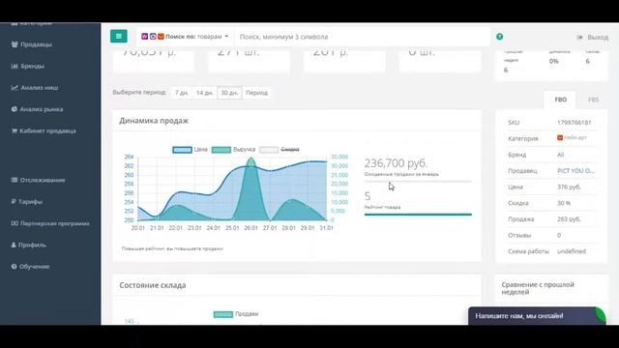
Task: Open Профиль page
Action: point(32,245)
